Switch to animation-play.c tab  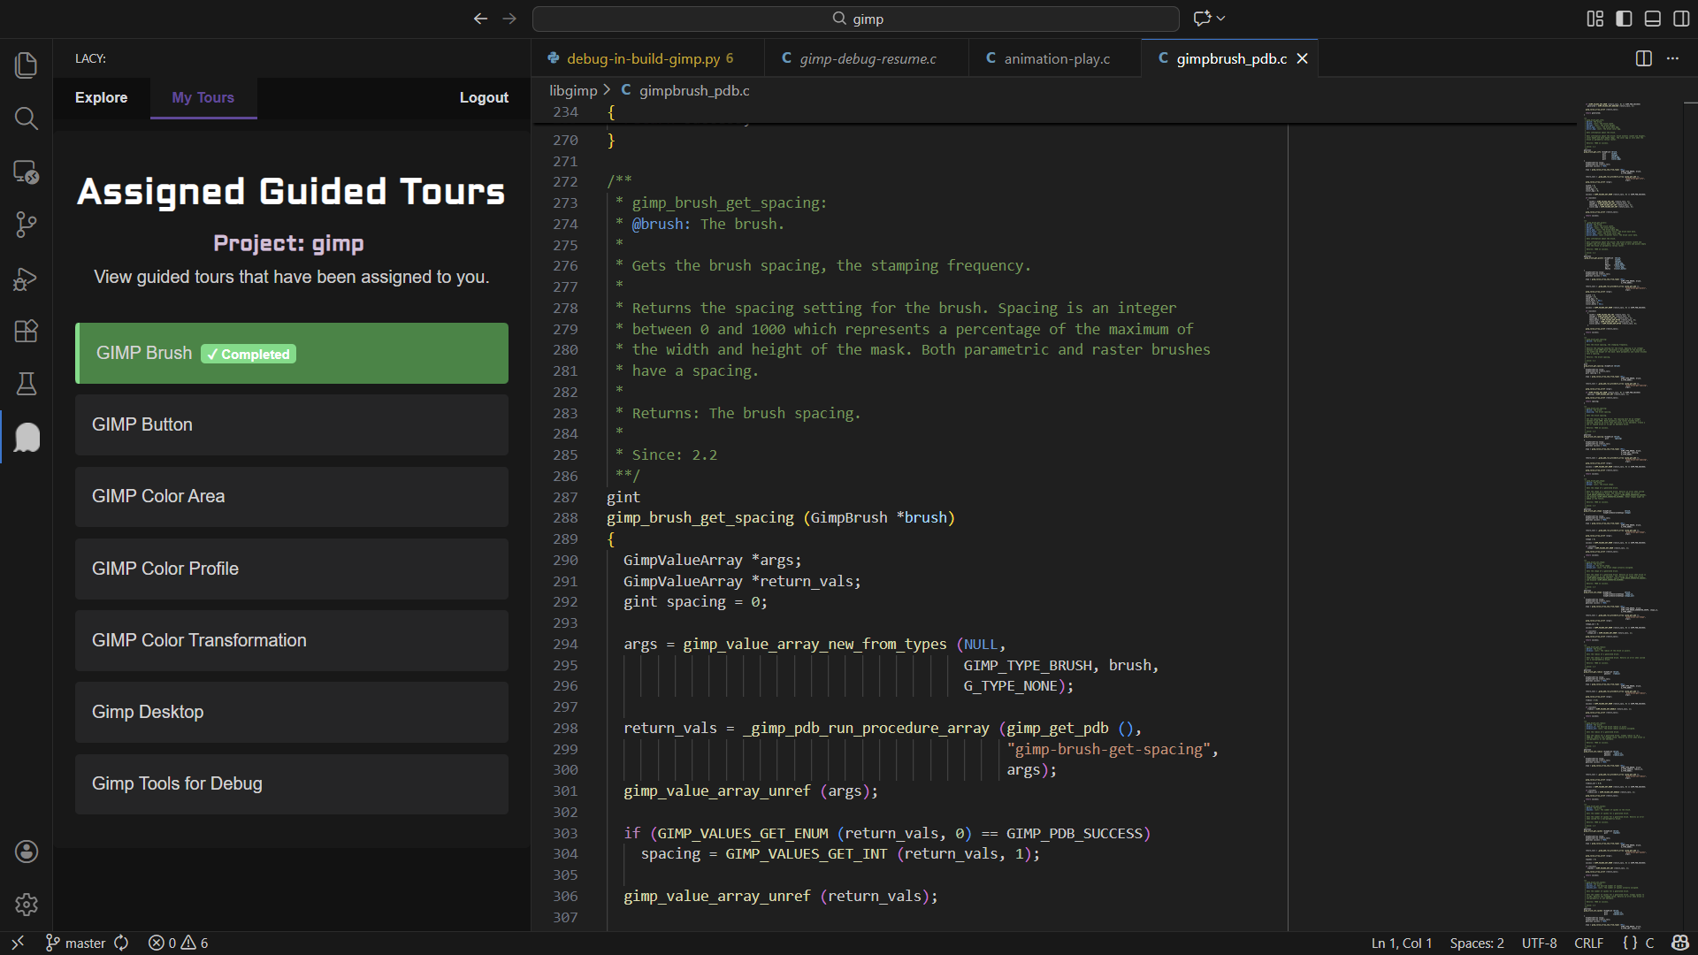click(x=1056, y=58)
